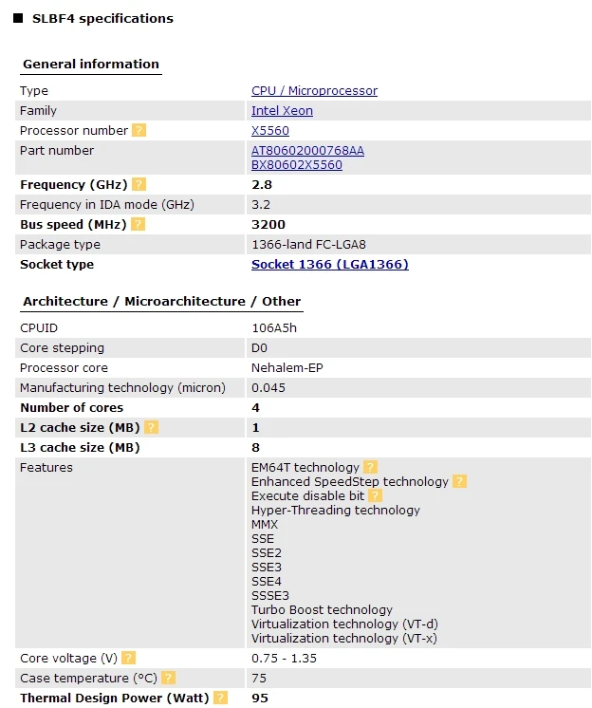Open help icon beside Frequency (GHz)
This screenshot has height=708, width=592.
point(139,185)
